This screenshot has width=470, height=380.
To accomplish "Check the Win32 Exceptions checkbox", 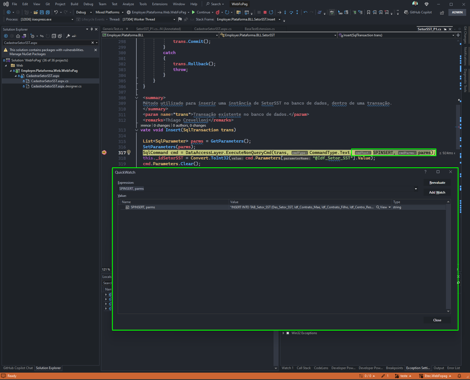I will coord(288,333).
